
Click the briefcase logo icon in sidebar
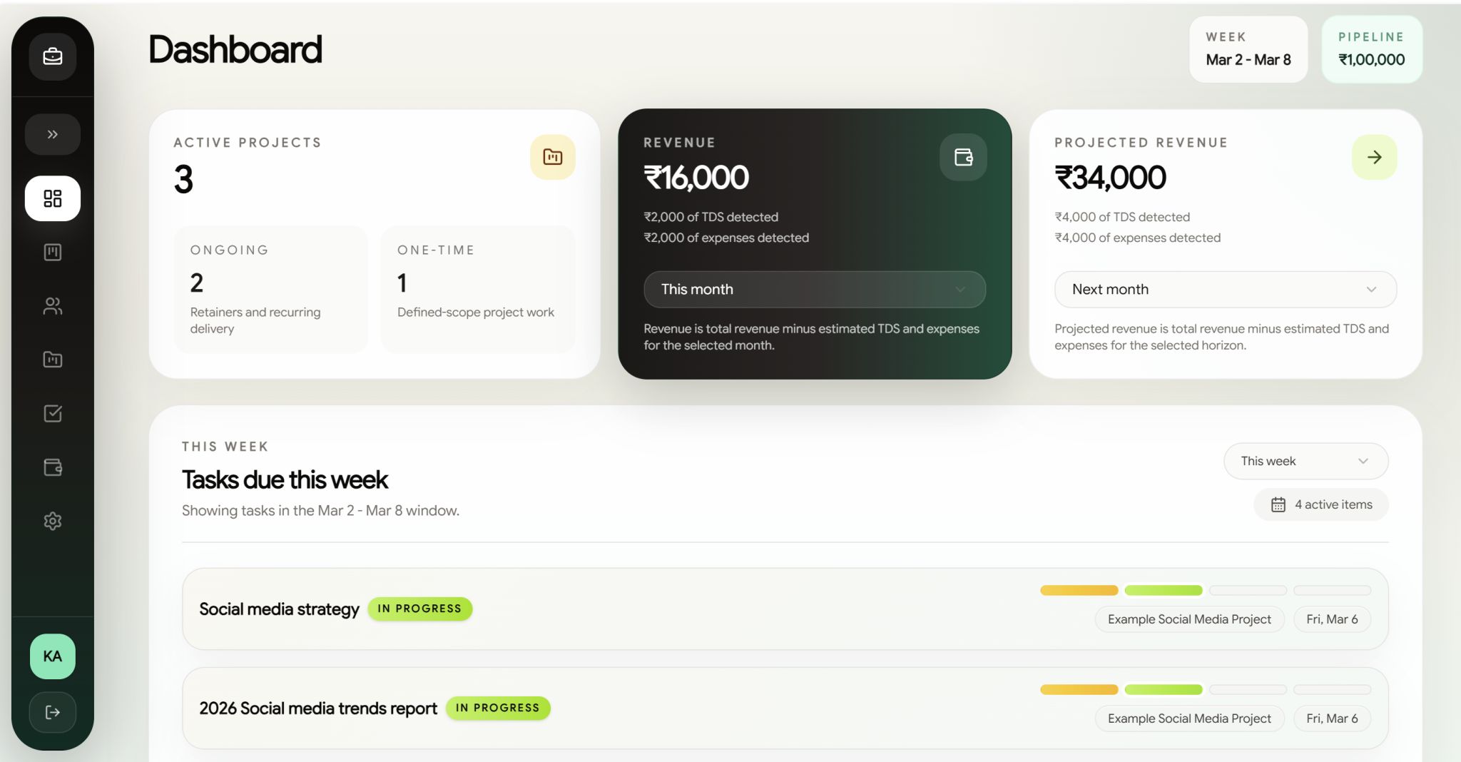[53, 56]
